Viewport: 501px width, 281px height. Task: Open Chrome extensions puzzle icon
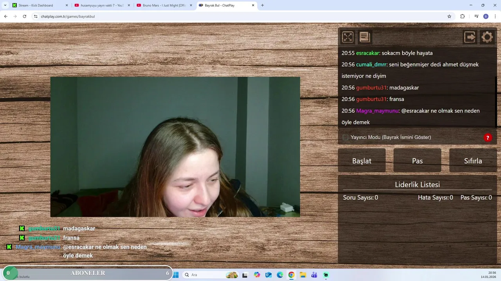pos(463,16)
